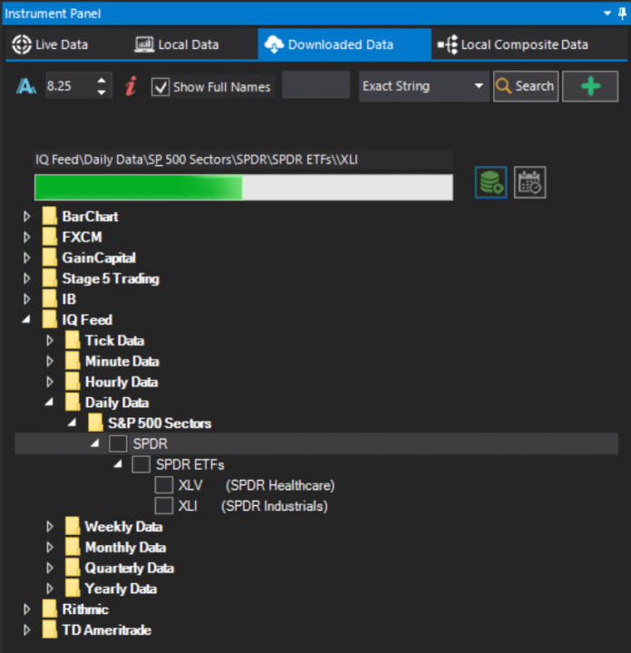
Task: Click the Weekly Data label
Action: [123, 527]
